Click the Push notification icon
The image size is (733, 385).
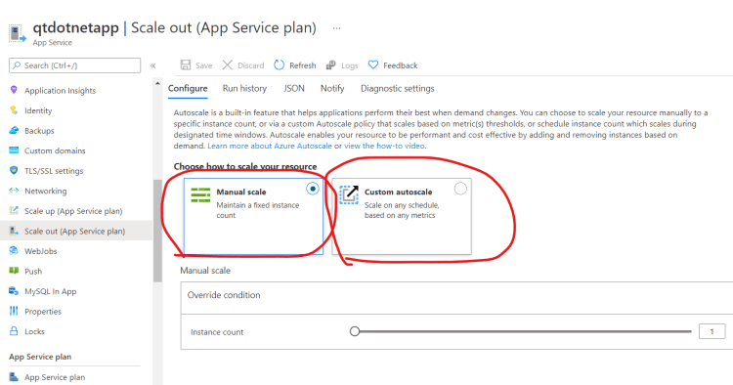tap(14, 271)
